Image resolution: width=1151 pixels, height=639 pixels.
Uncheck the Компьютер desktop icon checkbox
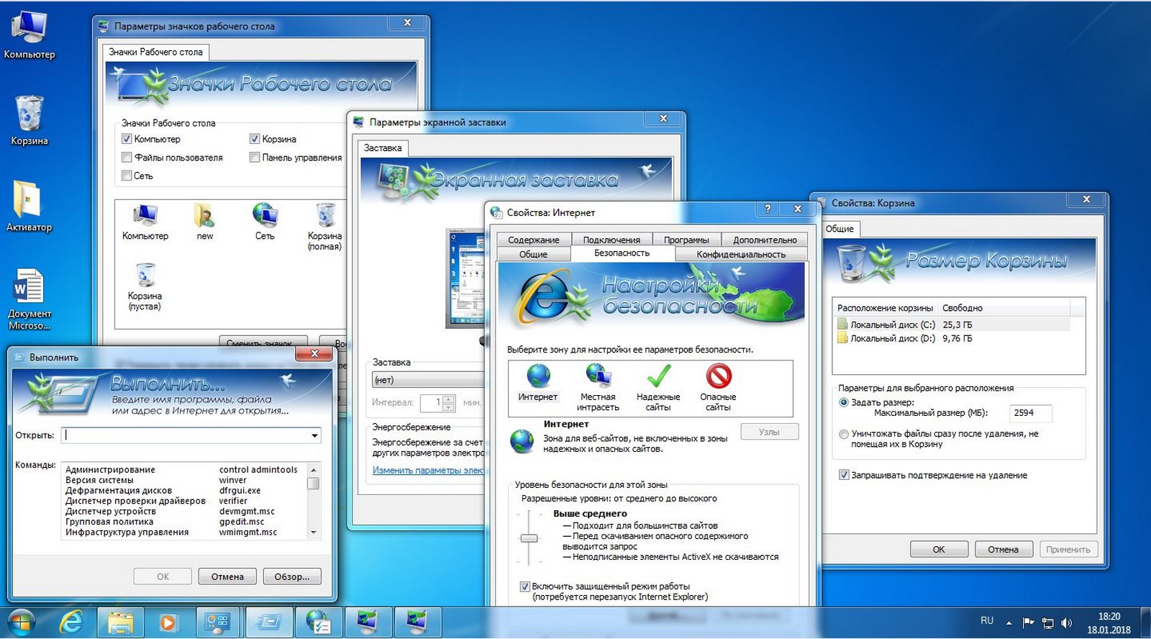click(x=127, y=139)
